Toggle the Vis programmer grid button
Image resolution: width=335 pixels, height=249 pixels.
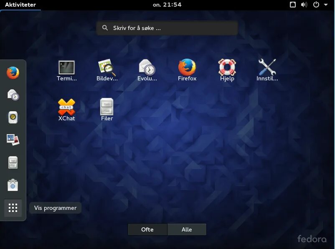coord(13,208)
